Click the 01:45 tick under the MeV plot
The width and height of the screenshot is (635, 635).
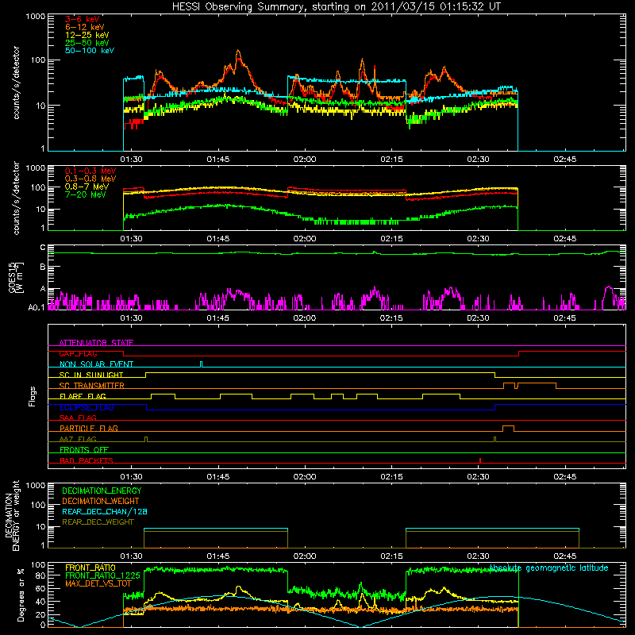(217, 239)
